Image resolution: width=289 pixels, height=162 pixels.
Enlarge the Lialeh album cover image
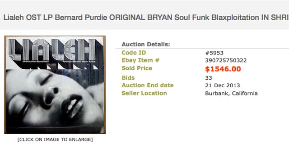(55, 85)
